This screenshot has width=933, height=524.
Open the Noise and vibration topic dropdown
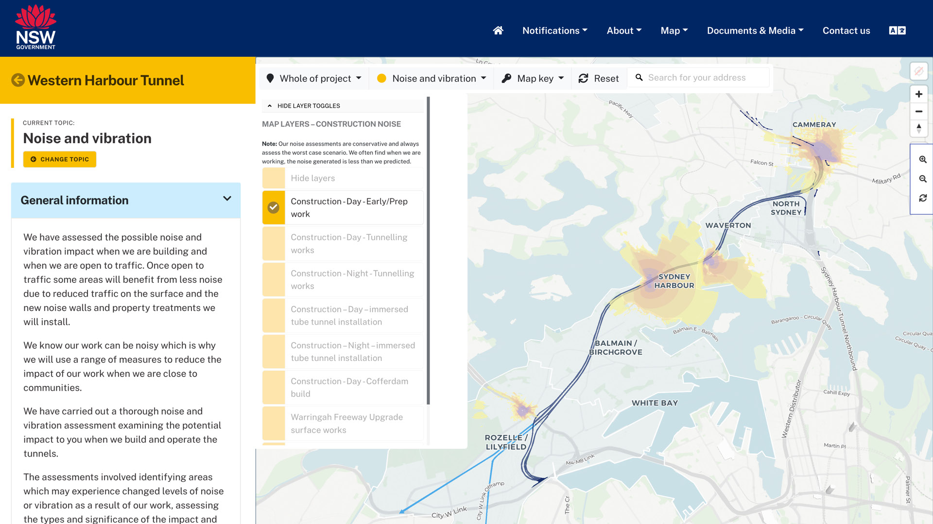[432, 79]
